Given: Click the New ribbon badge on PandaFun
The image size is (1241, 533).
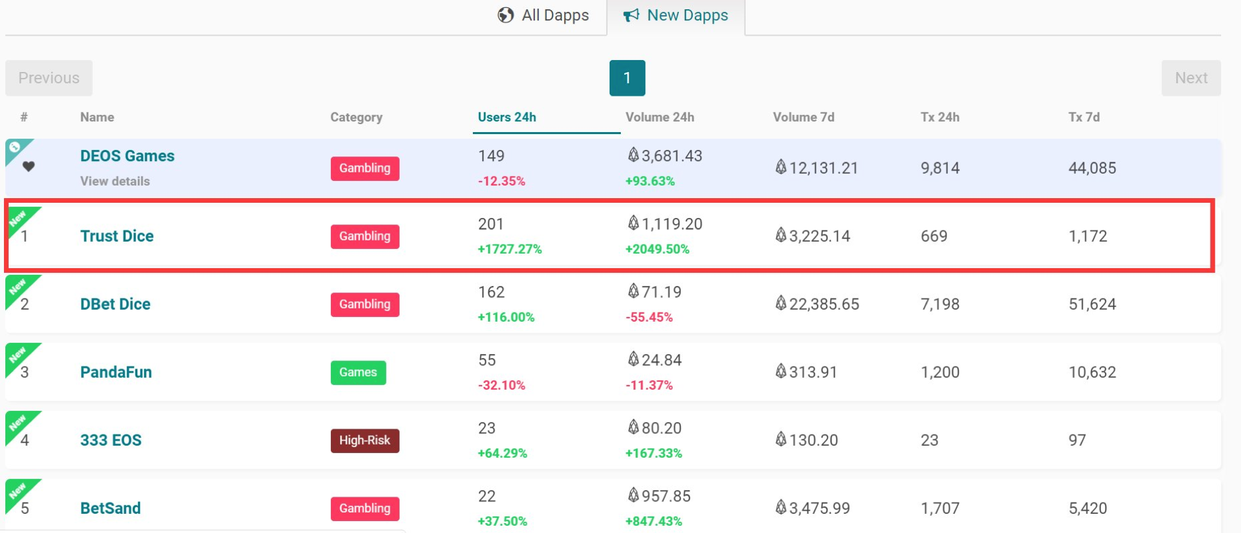Looking at the screenshot, I should [18, 355].
